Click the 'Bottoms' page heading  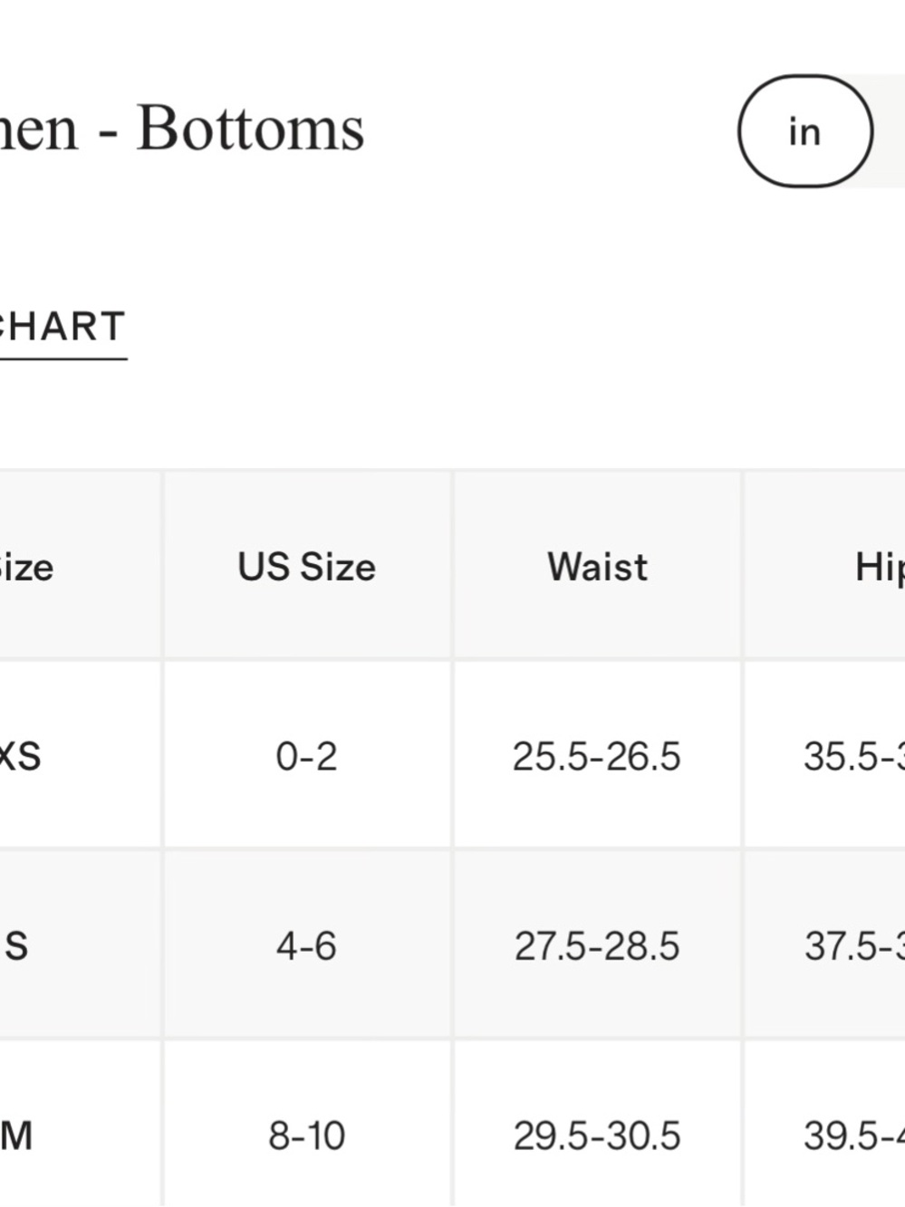tap(250, 128)
